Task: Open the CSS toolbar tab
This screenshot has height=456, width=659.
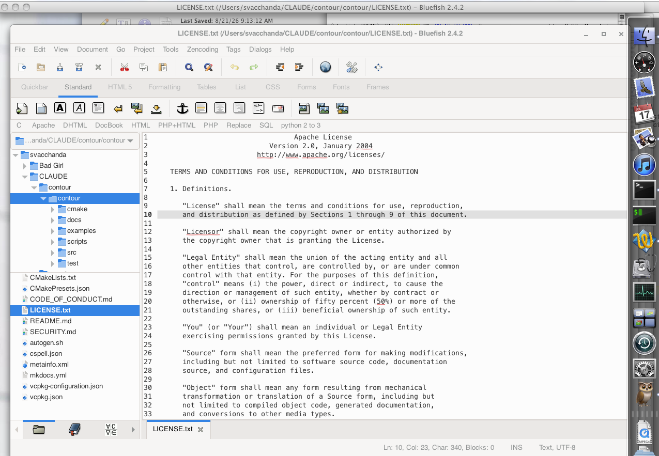Action: (273, 87)
